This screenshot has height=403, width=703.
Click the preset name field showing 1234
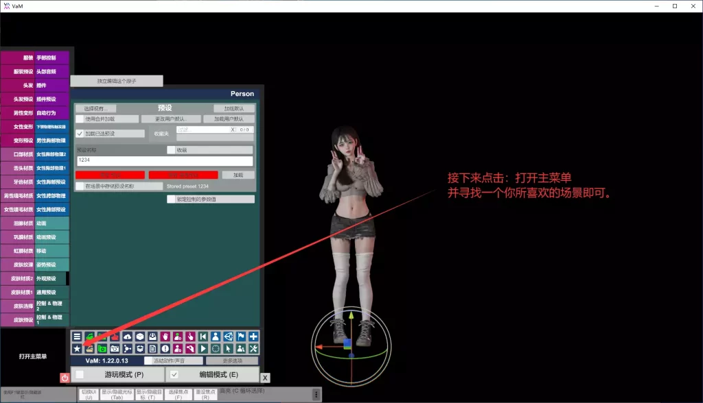[165, 160]
